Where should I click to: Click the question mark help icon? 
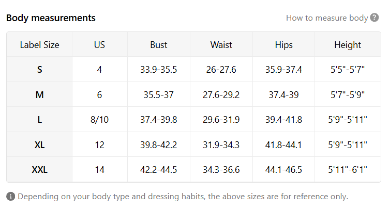[x=375, y=18]
